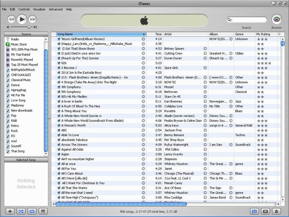This screenshot has height=217, width=289.
Task: Create a new playlist with plus button
Action: pos(10,211)
